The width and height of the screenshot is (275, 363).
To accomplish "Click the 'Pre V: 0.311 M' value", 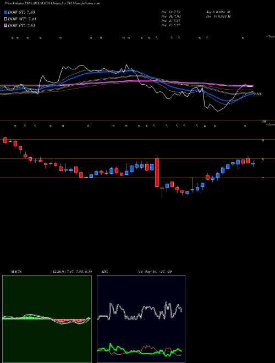I will (218, 16).
